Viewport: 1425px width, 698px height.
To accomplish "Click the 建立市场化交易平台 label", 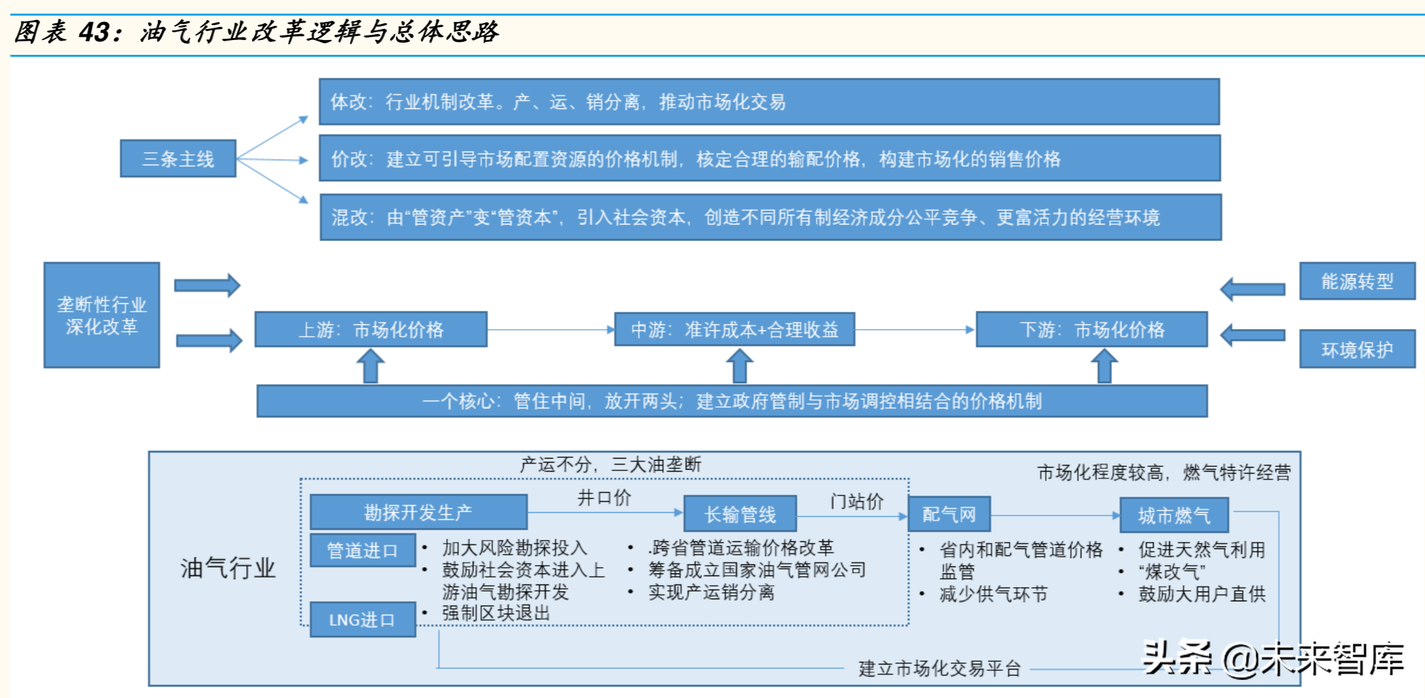I will pos(940,668).
